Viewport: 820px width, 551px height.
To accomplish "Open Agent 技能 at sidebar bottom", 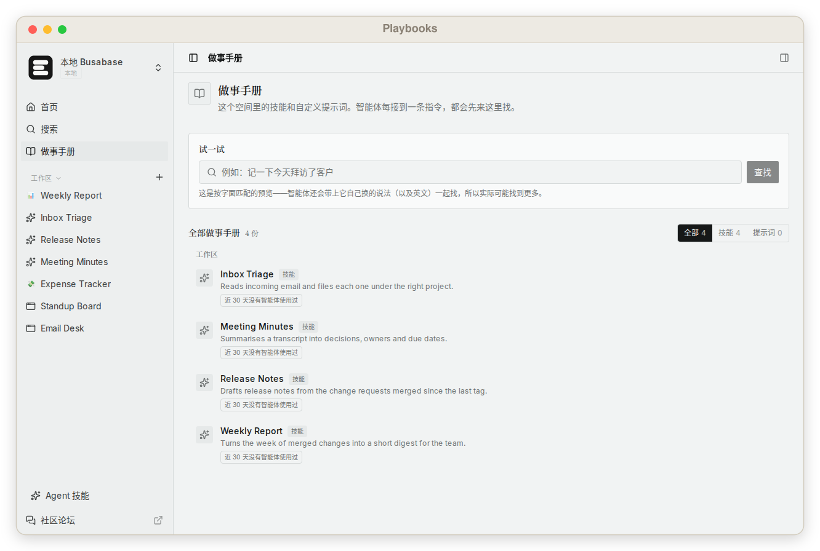I will tap(95, 496).
